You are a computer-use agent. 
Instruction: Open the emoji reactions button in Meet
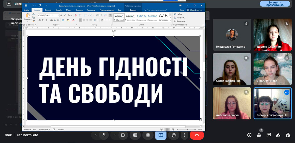pyautogui.click(x=148, y=135)
